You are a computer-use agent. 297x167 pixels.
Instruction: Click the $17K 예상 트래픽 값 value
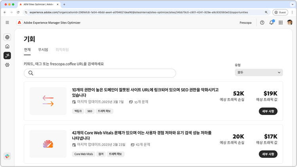(271, 136)
